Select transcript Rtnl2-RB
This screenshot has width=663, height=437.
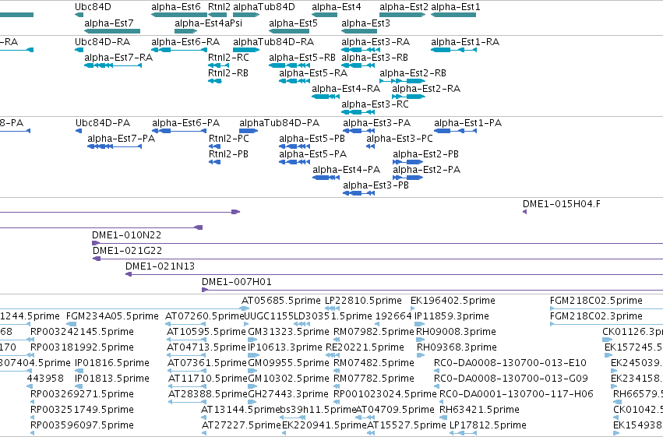[x=228, y=73]
